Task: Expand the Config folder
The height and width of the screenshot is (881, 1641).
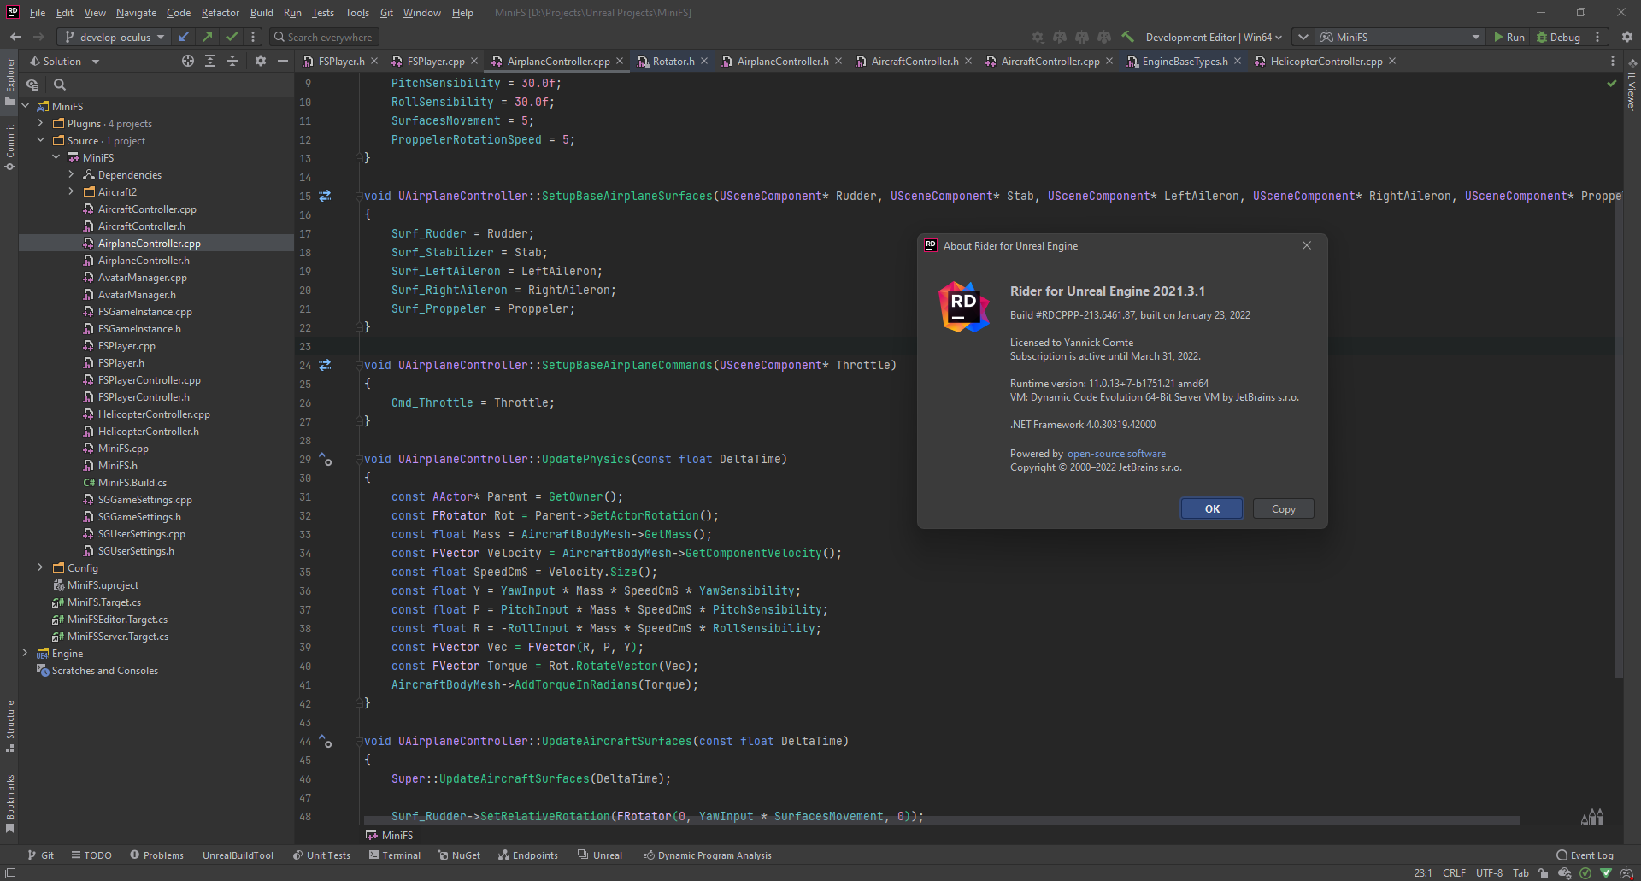Action: [x=40, y=567]
